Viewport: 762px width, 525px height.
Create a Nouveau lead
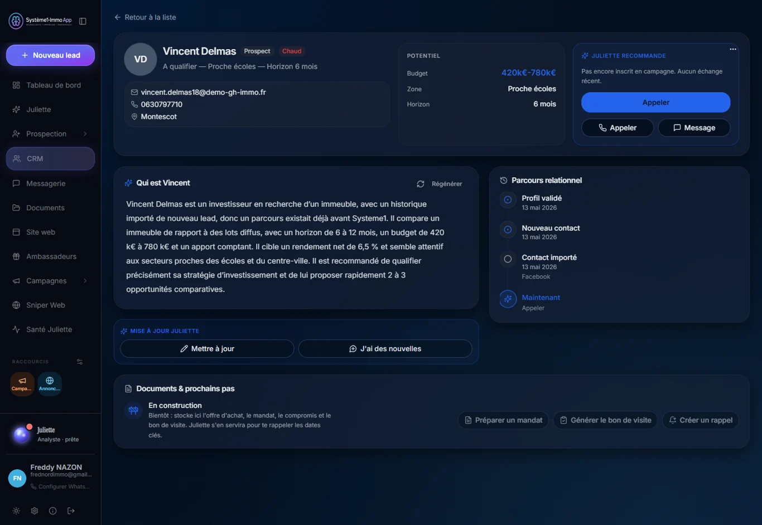tap(50, 55)
